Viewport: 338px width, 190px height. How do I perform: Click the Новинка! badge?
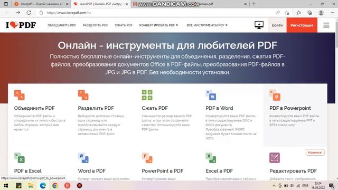pos(315,153)
